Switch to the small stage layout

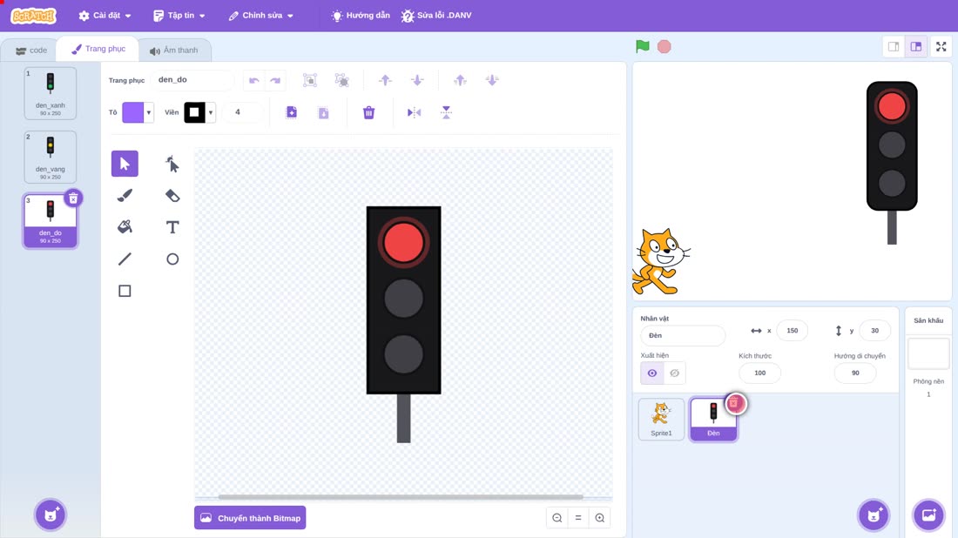894,46
